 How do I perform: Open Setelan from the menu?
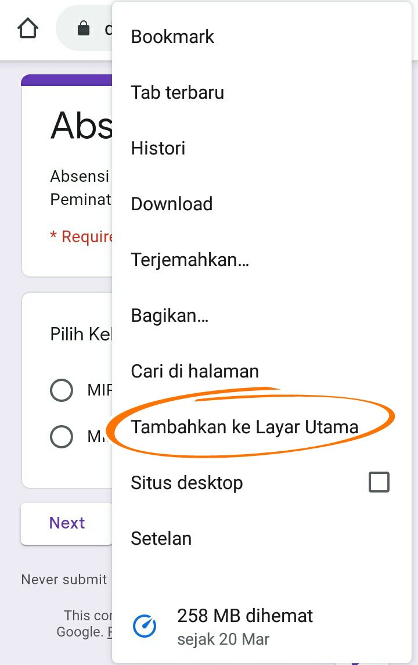(161, 538)
